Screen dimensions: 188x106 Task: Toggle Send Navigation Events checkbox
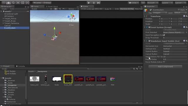[164, 35]
